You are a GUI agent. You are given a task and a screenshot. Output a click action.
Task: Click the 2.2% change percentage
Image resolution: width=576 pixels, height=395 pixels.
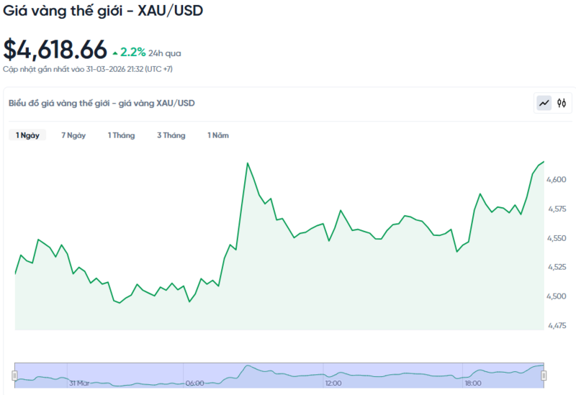point(133,53)
